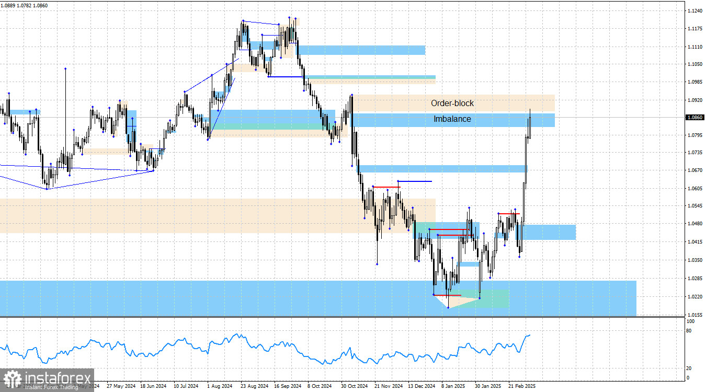Click price level 1.0415 on axis
The width and height of the screenshot is (706, 392).
(x=694, y=242)
